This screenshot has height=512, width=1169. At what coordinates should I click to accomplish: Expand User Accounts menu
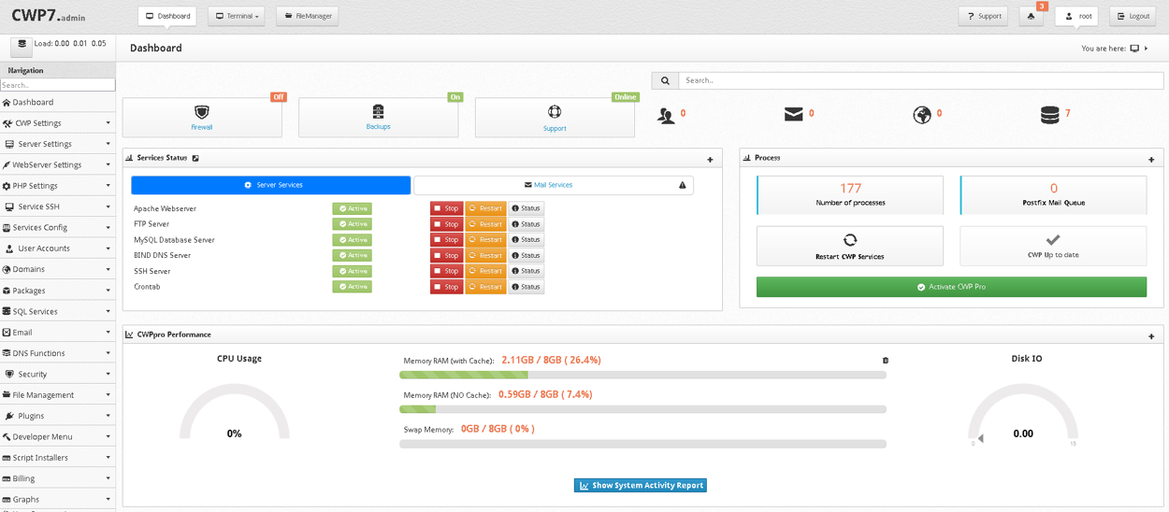(57, 249)
